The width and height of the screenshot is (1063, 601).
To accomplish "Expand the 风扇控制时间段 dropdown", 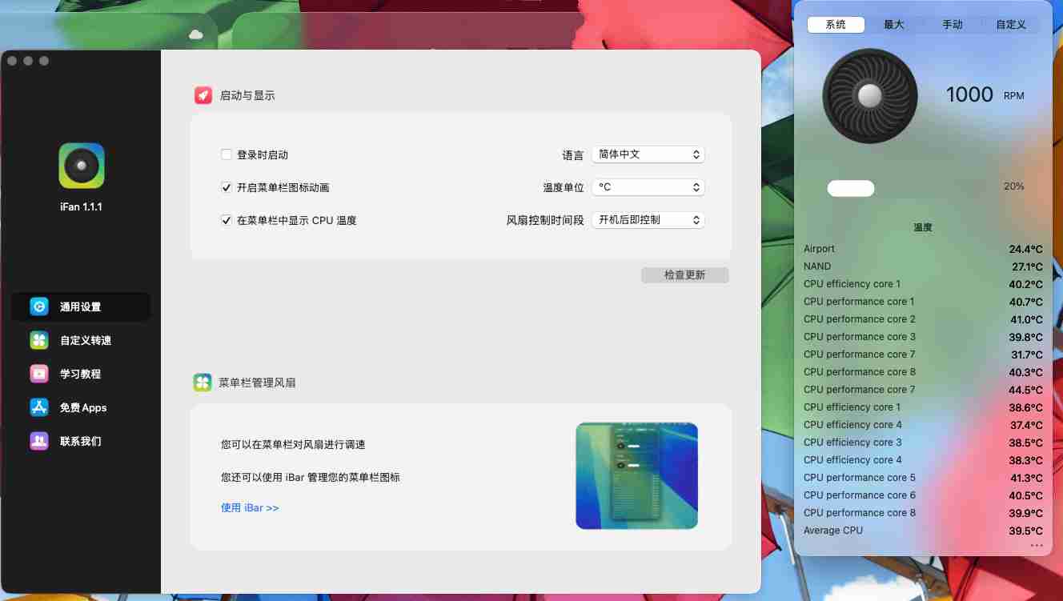I will pos(648,219).
